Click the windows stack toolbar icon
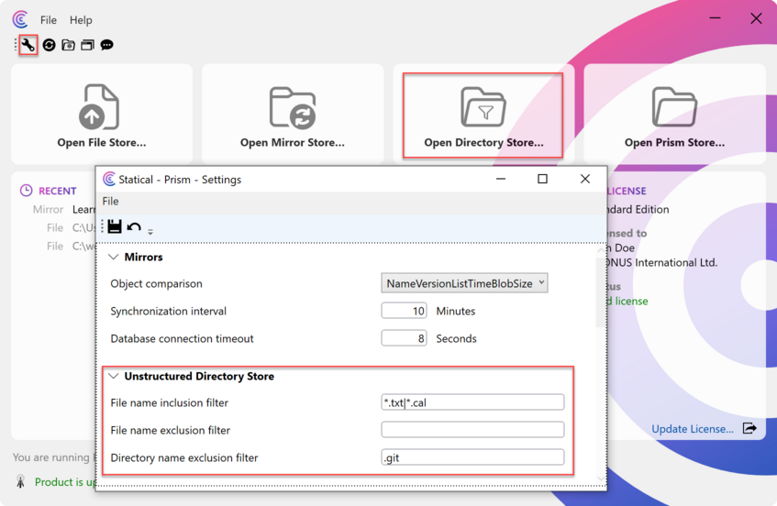777x506 pixels. click(87, 45)
